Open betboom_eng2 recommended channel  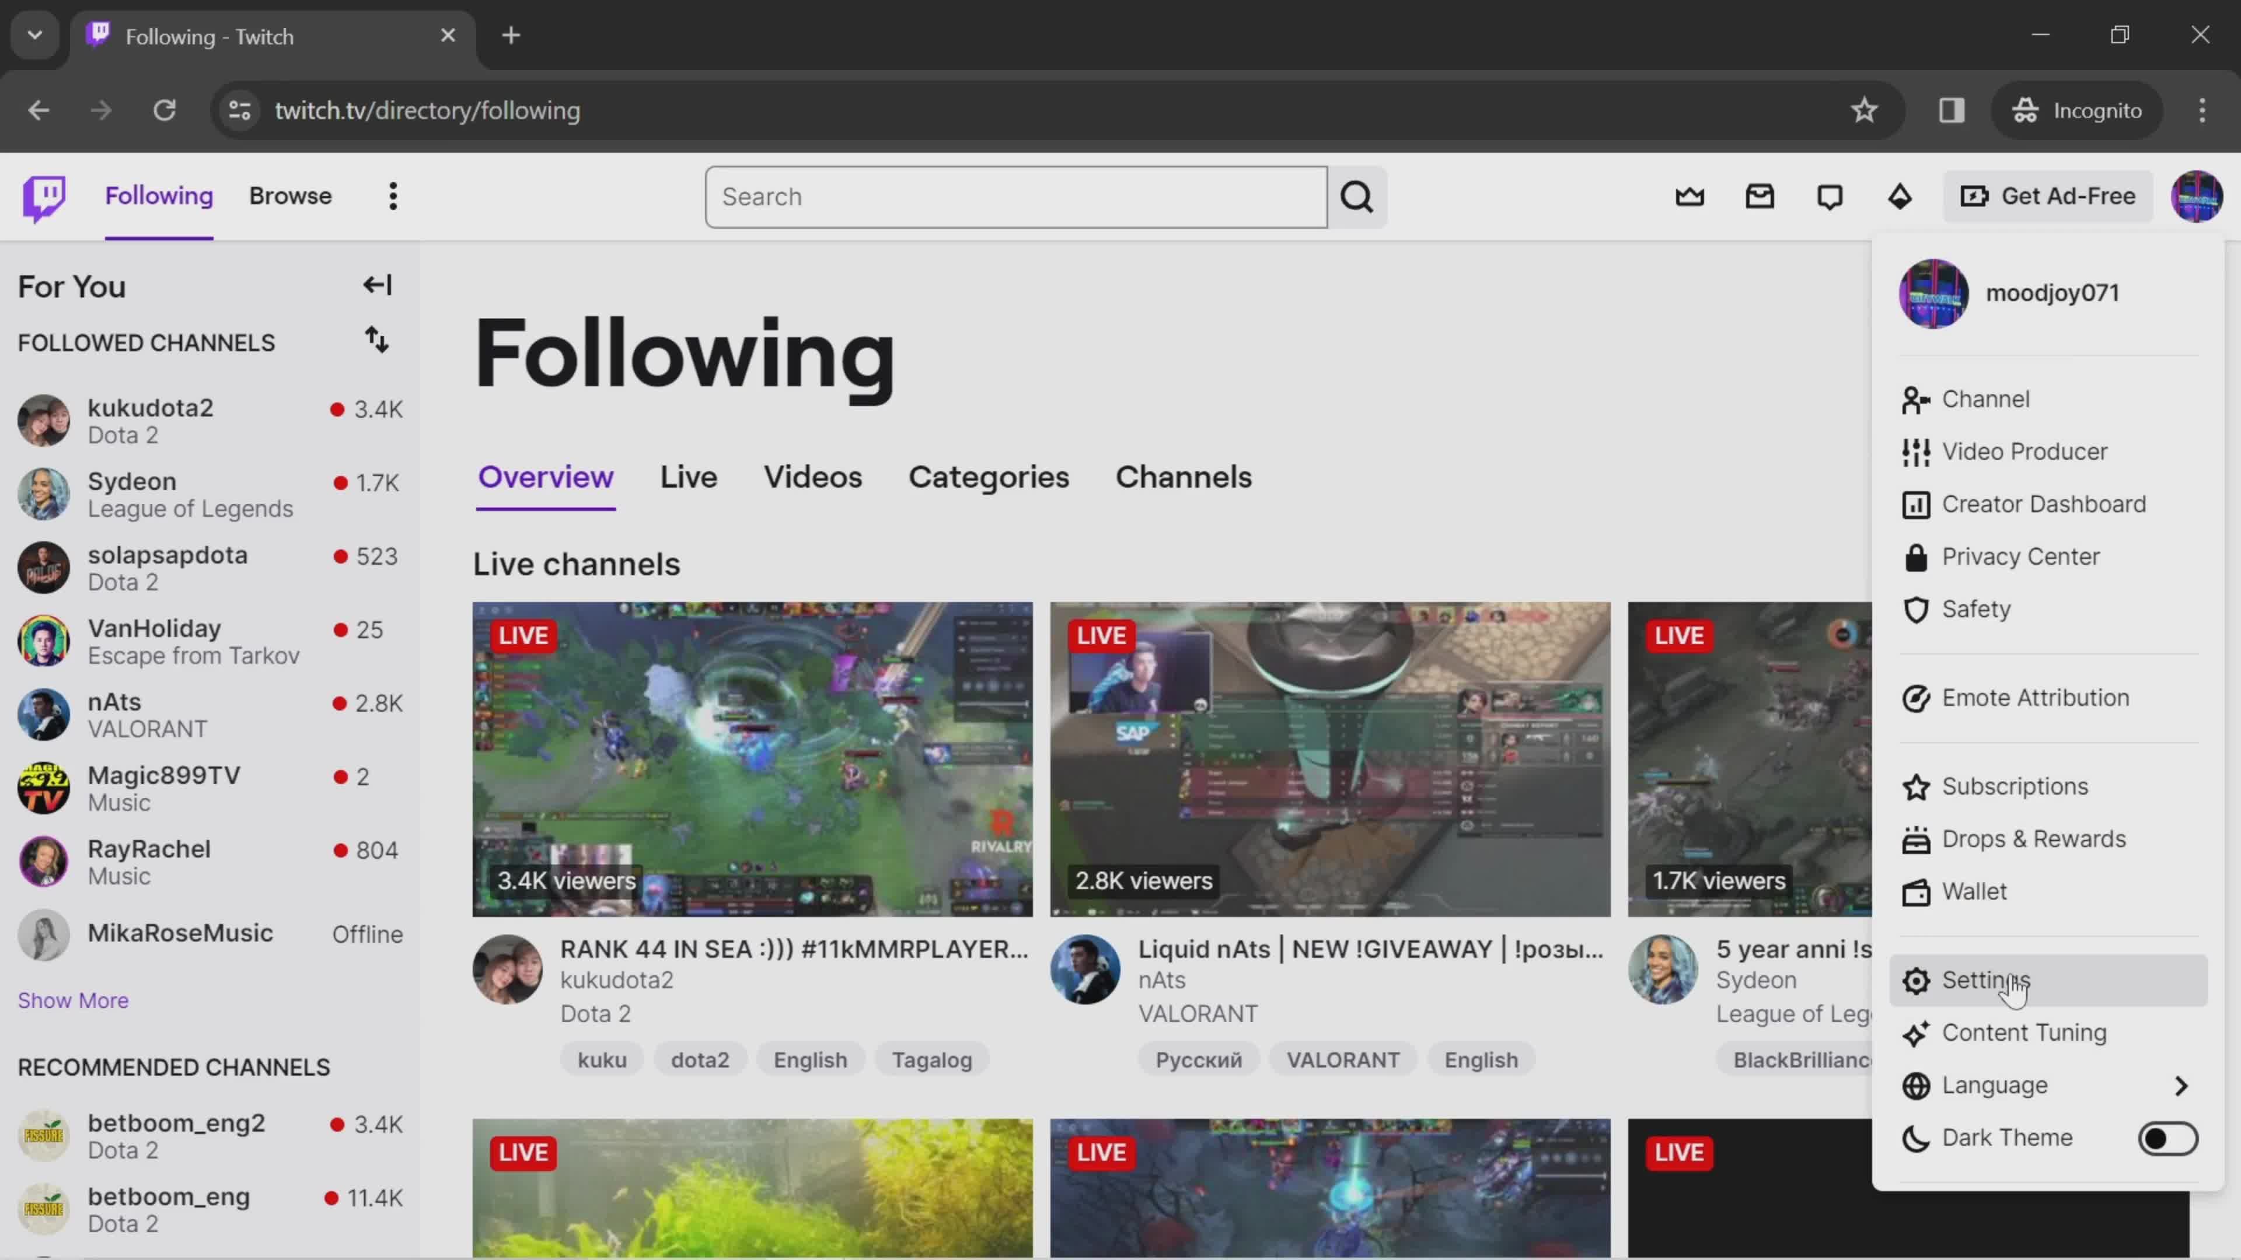pos(210,1136)
